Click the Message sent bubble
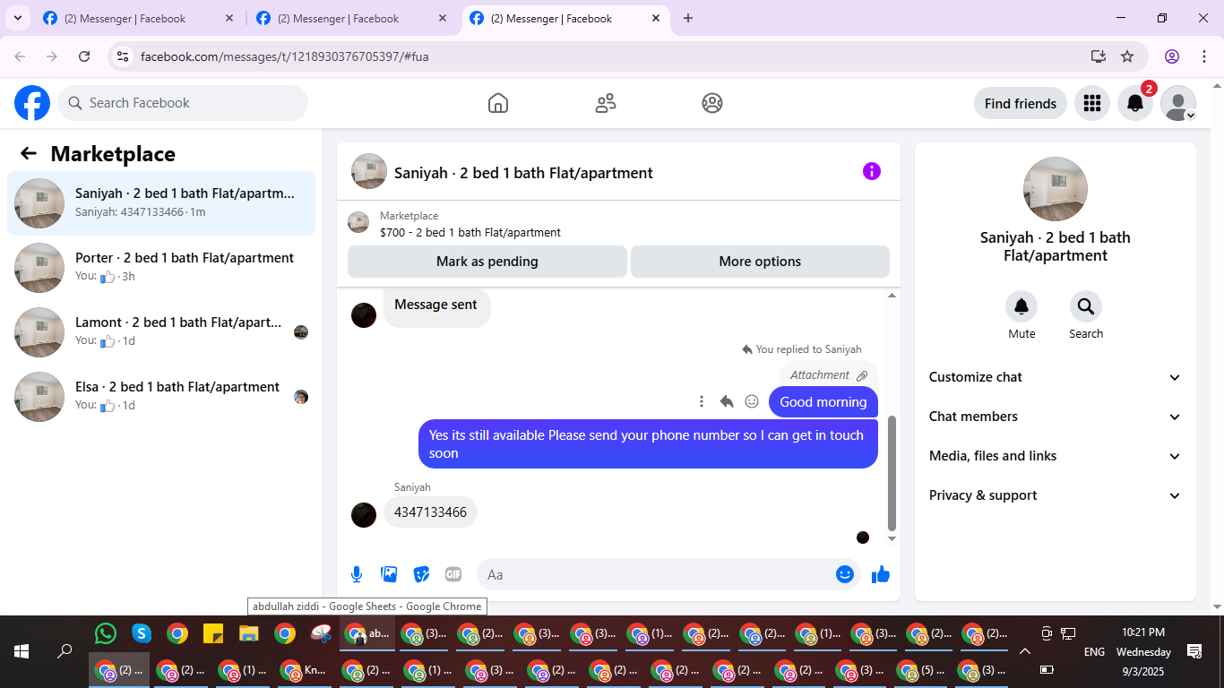This screenshot has width=1224, height=688. click(436, 305)
